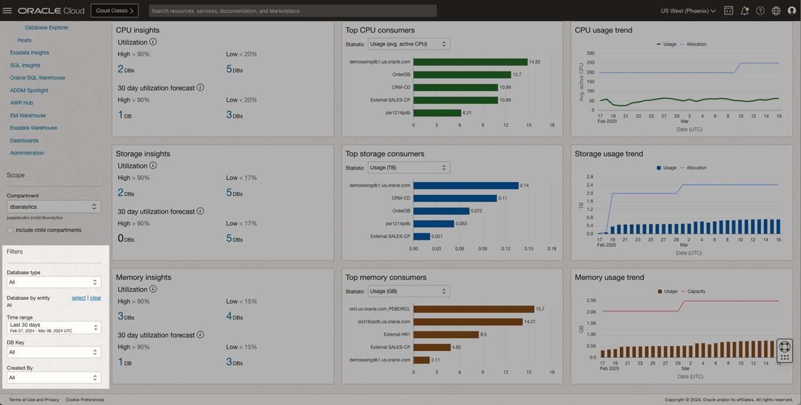This screenshot has width=801, height=405.
Task: Open the hamburger navigation menu
Action: point(7,11)
